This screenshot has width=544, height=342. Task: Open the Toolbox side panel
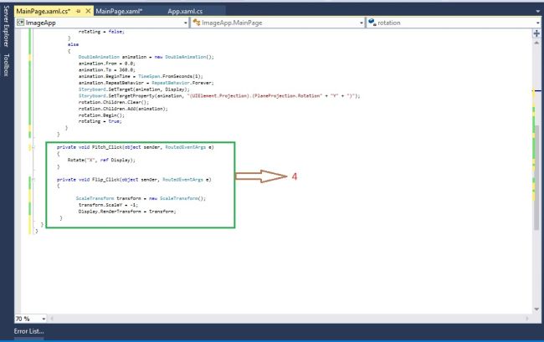[6, 64]
